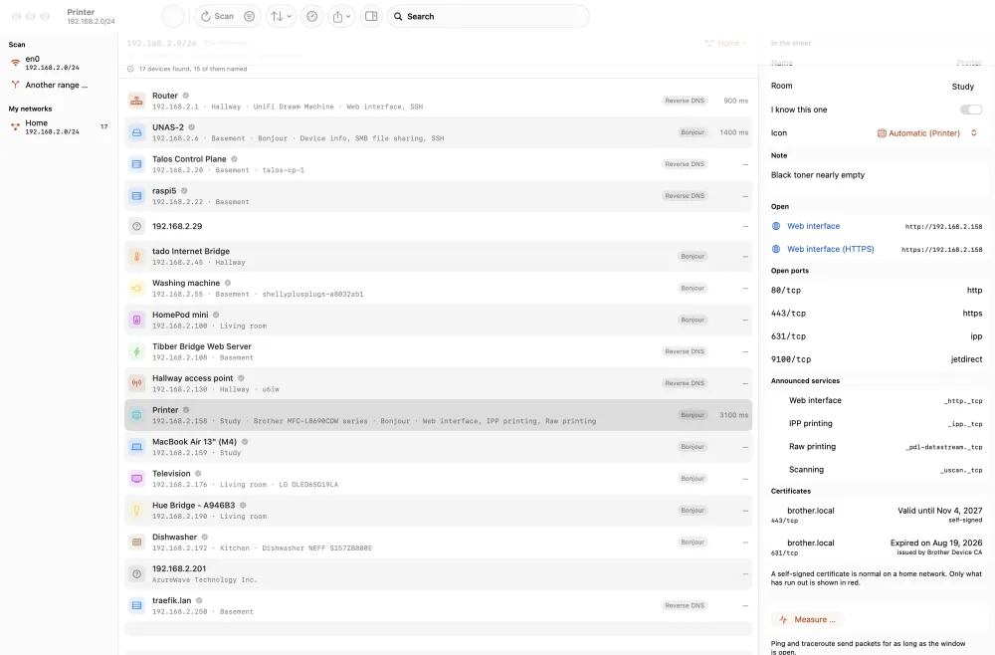Click the globe icon beside Web interface (HTTPS)

click(x=775, y=249)
